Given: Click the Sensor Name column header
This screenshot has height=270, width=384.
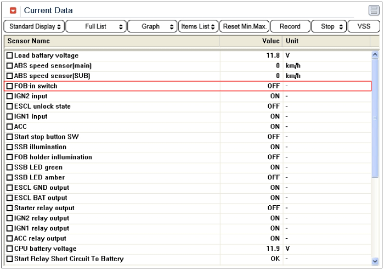Looking at the screenshot, I should (x=112, y=41).
